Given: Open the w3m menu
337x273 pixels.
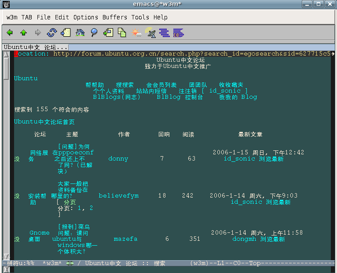Looking at the screenshot, I should coord(12,17).
